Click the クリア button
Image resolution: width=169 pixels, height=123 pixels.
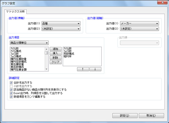(x=55, y=62)
